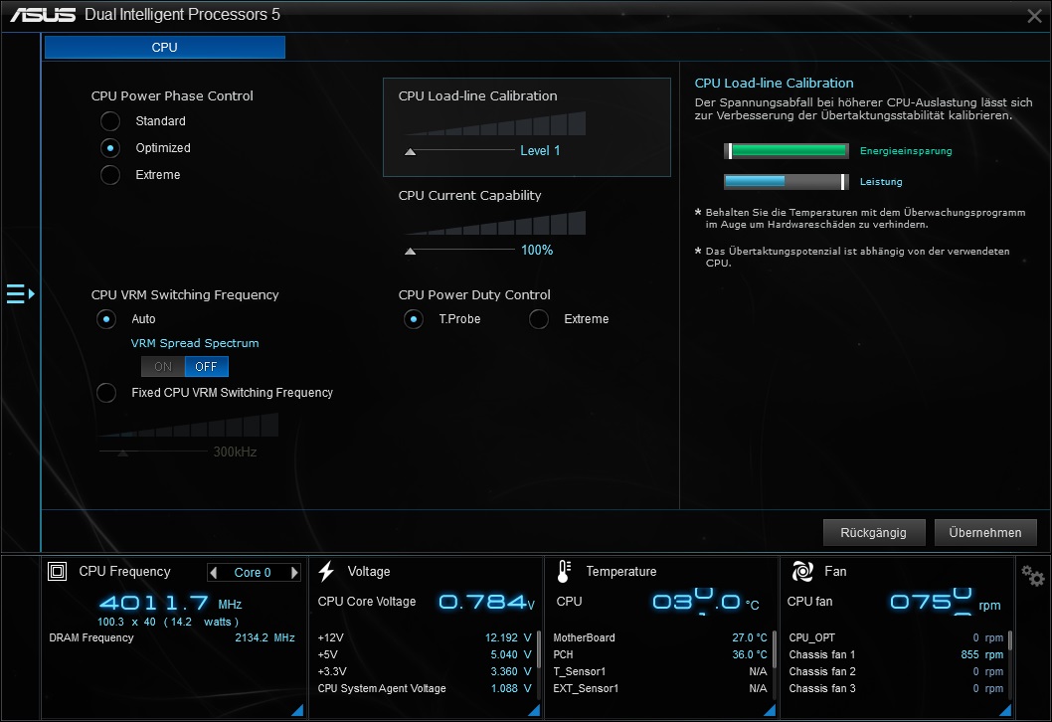Turn VRM Spread Spectrum ON

(163, 366)
